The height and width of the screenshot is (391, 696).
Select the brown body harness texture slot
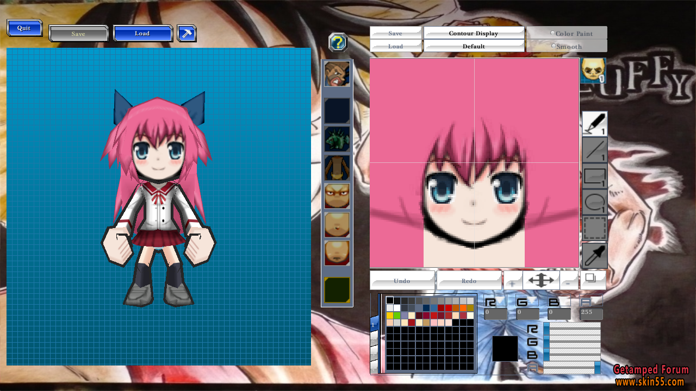(337, 168)
